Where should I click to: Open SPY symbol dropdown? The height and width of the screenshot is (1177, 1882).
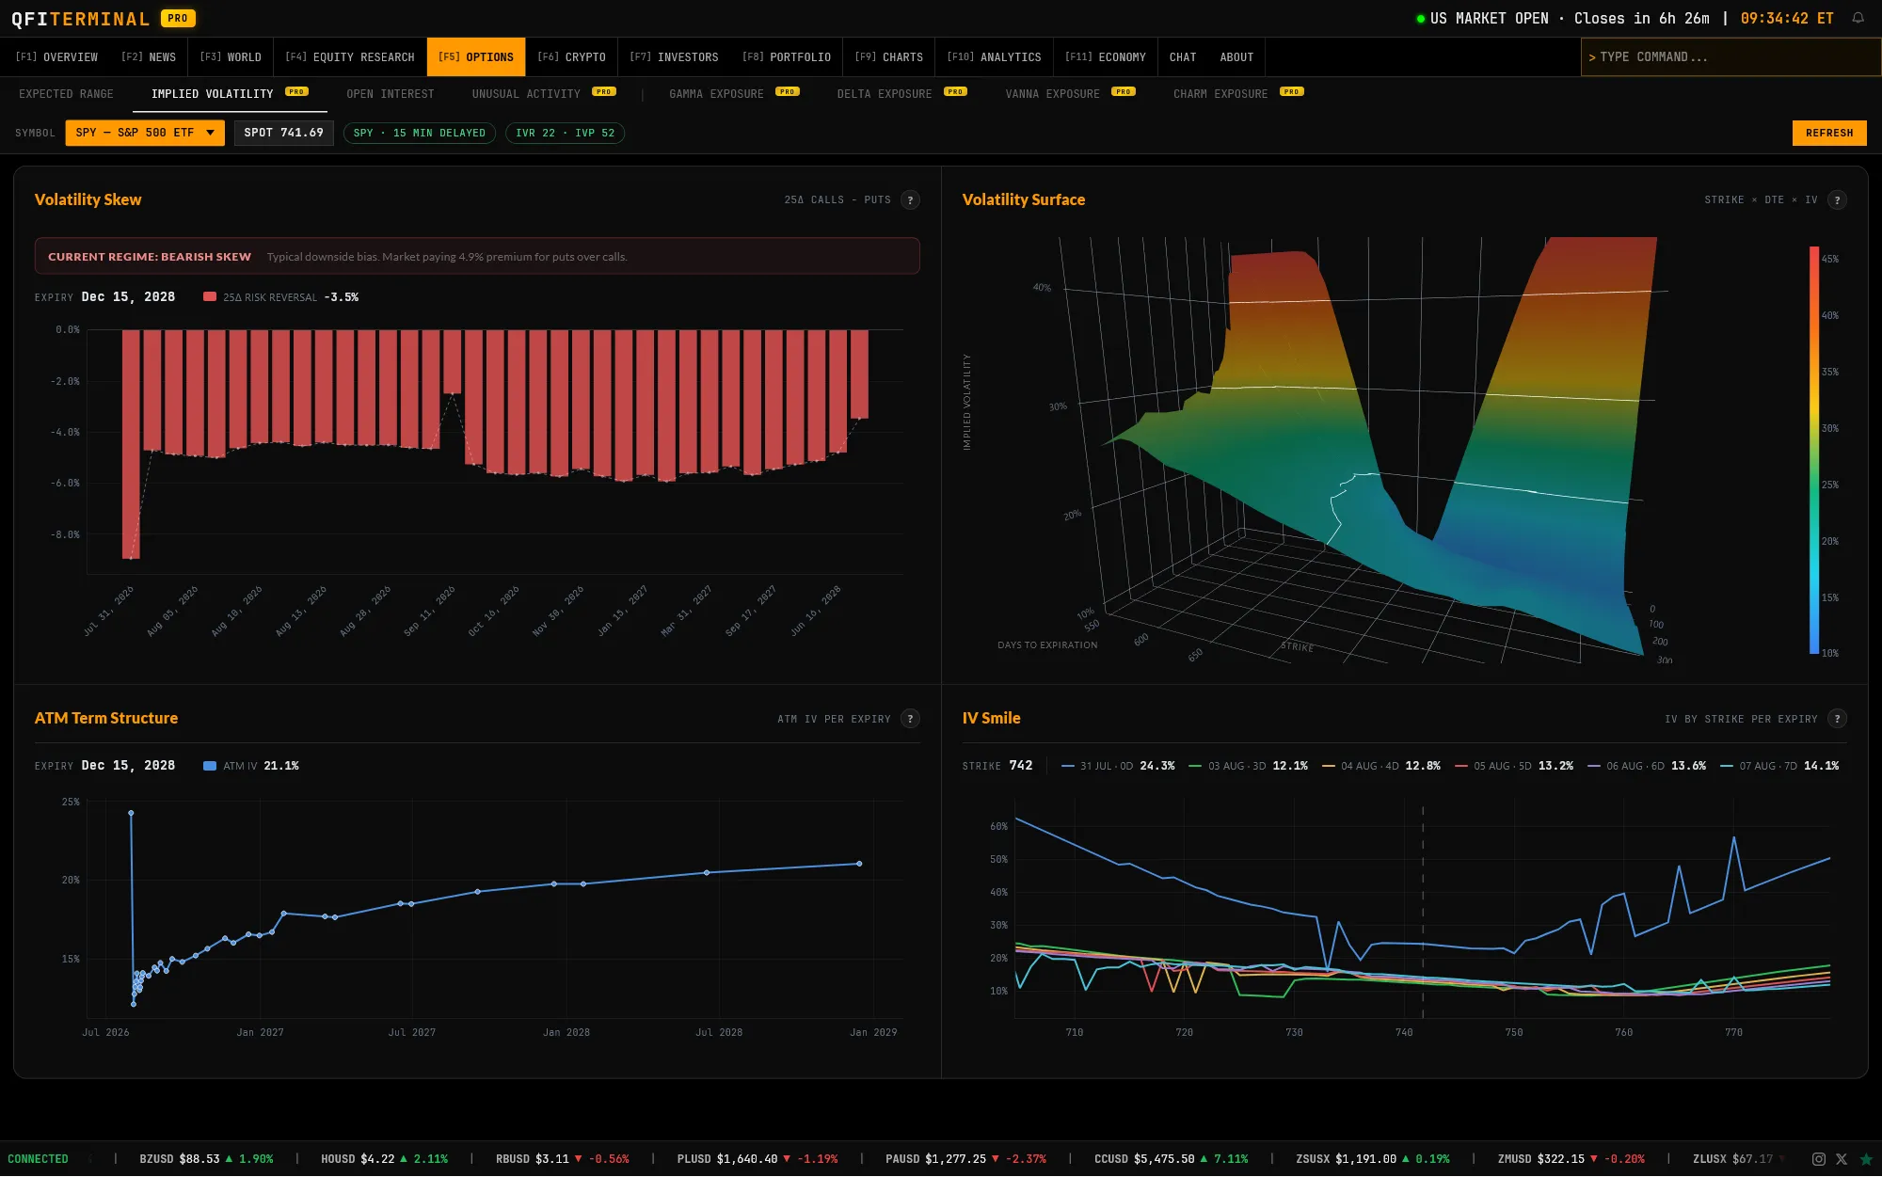pyautogui.click(x=145, y=133)
